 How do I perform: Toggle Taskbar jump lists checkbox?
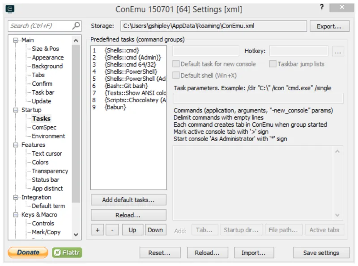click(x=273, y=64)
